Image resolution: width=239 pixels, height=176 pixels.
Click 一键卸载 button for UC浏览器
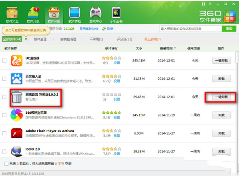[x=221, y=61]
